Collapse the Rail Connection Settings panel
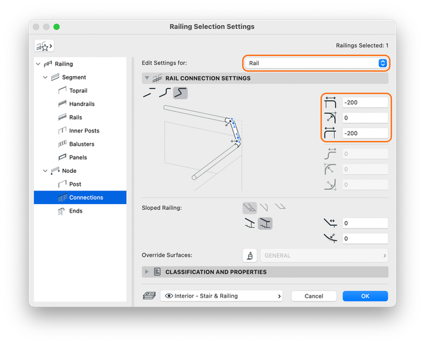The width and height of the screenshot is (425, 345). coord(147,78)
